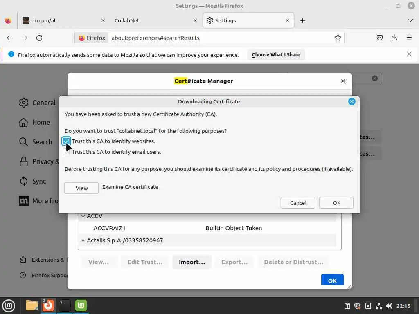The width and height of the screenshot is (419, 314).
Task: Bookmark this page with star icon
Action: [338, 38]
